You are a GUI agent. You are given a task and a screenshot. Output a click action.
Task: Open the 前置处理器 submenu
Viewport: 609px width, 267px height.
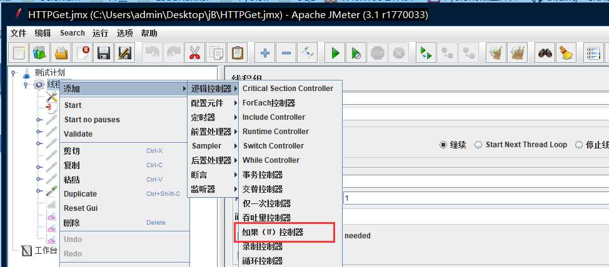[214, 132]
